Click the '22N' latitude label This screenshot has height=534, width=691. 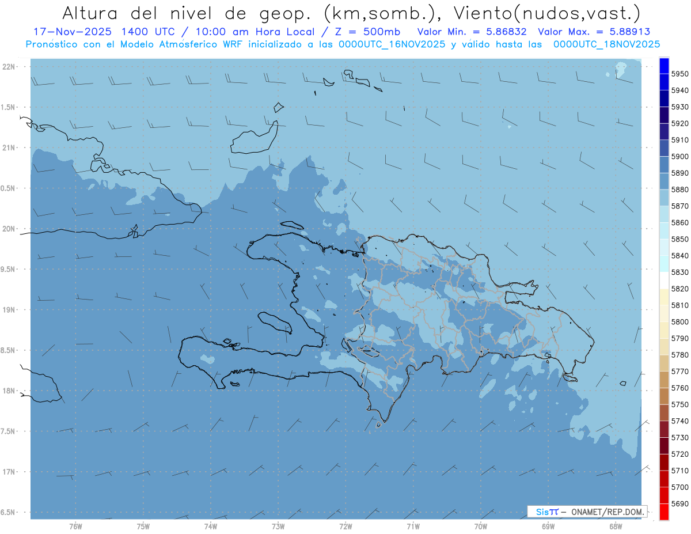coord(9,67)
